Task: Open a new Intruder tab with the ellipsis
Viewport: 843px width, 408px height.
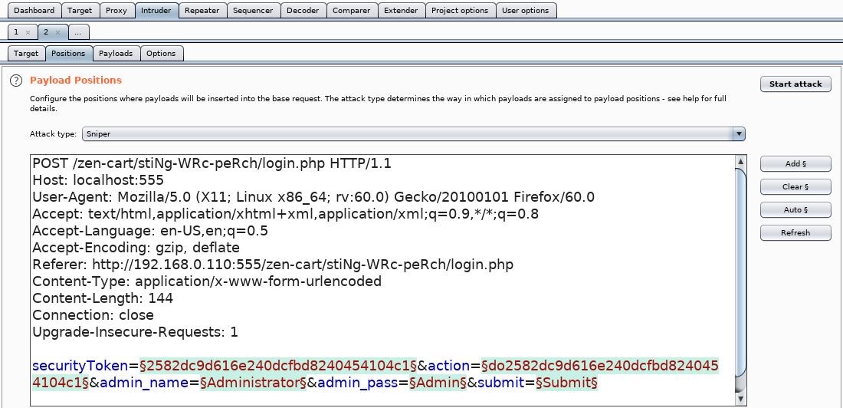Action: click(79, 32)
